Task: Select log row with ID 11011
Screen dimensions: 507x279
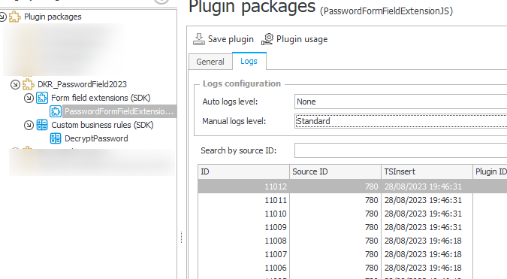Action: point(352,200)
